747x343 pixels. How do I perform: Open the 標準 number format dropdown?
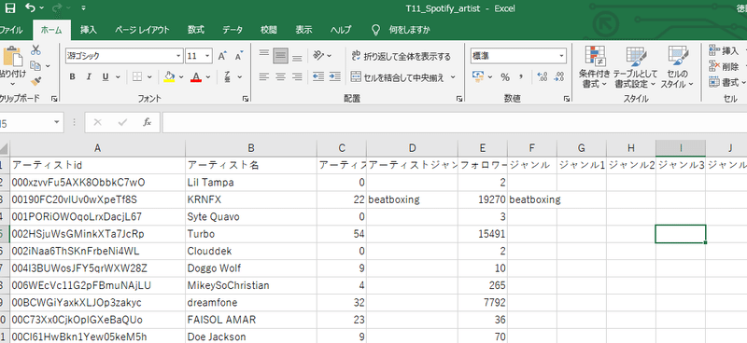pos(562,56)
